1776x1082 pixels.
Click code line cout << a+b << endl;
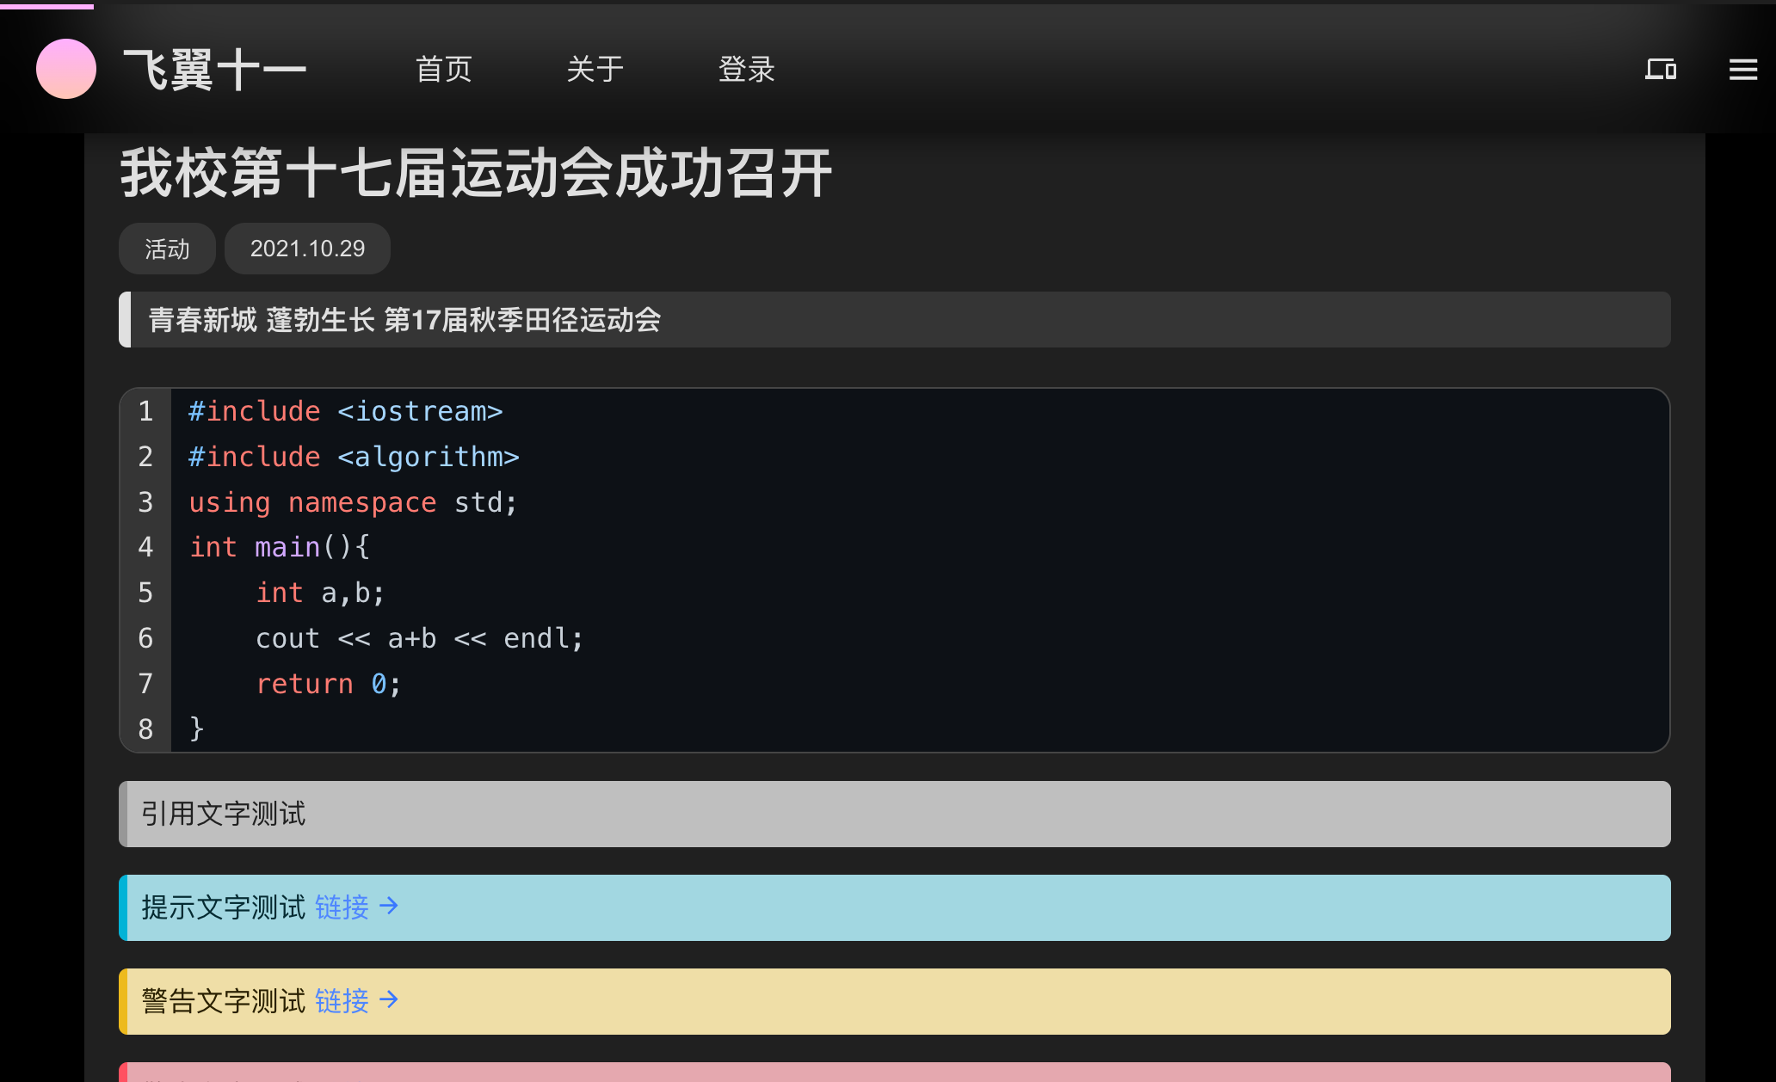pyautogui.click(x=419, y=638)
